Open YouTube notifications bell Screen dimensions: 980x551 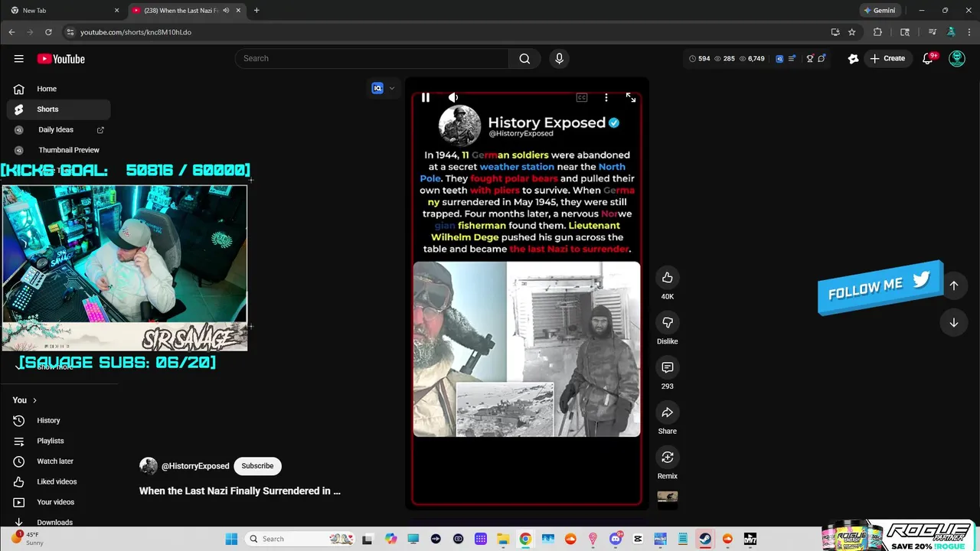[928, 59]
